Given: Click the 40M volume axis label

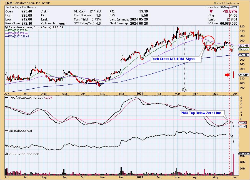Looking at the screenshot, I should coord(242,162).
